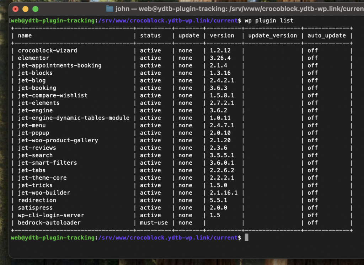Image resolution: width=364 pixels, height=265 pixels.
Task: Select the satispress plugin name
Action: coord(35,208)
